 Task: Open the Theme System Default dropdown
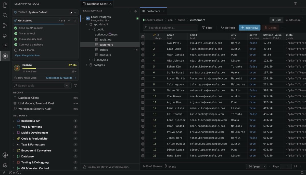pos(45,12)
